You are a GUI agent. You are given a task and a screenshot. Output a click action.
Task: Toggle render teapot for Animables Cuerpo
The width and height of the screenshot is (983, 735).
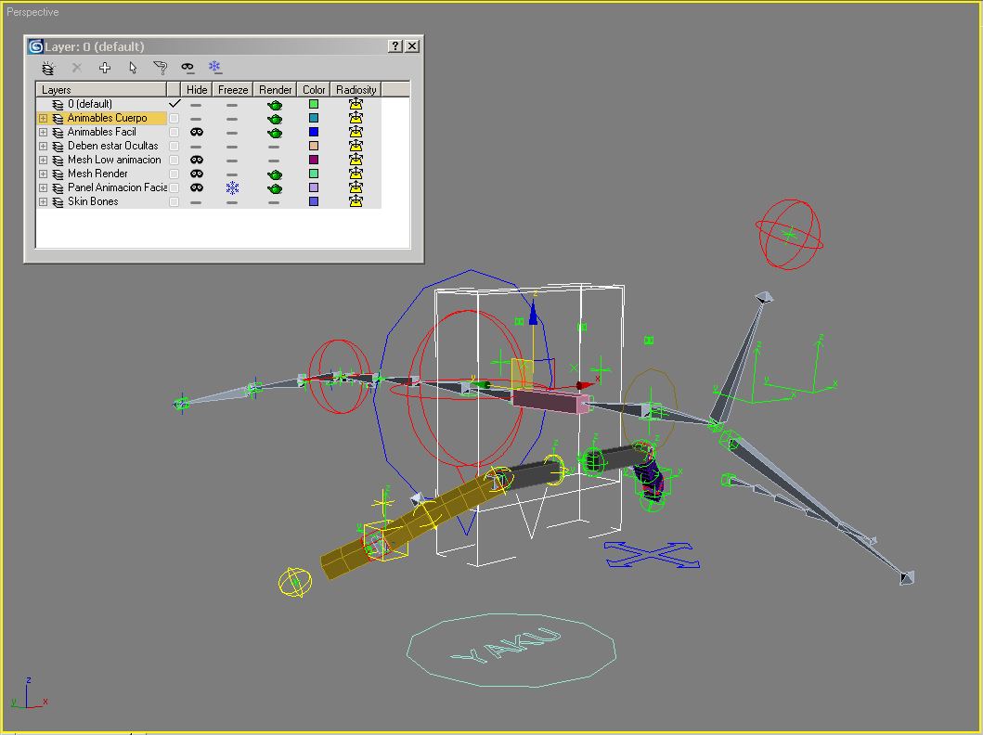275,119
